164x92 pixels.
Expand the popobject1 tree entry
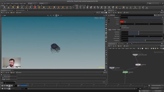[3, 79]
